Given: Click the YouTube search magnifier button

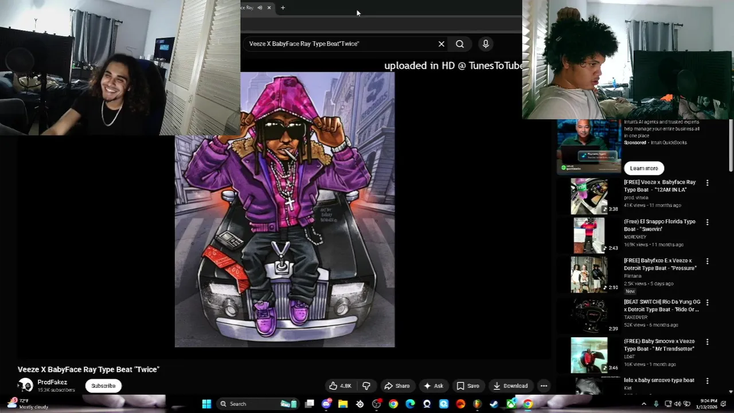Looking at the screenshot, I should click(460, 44).
